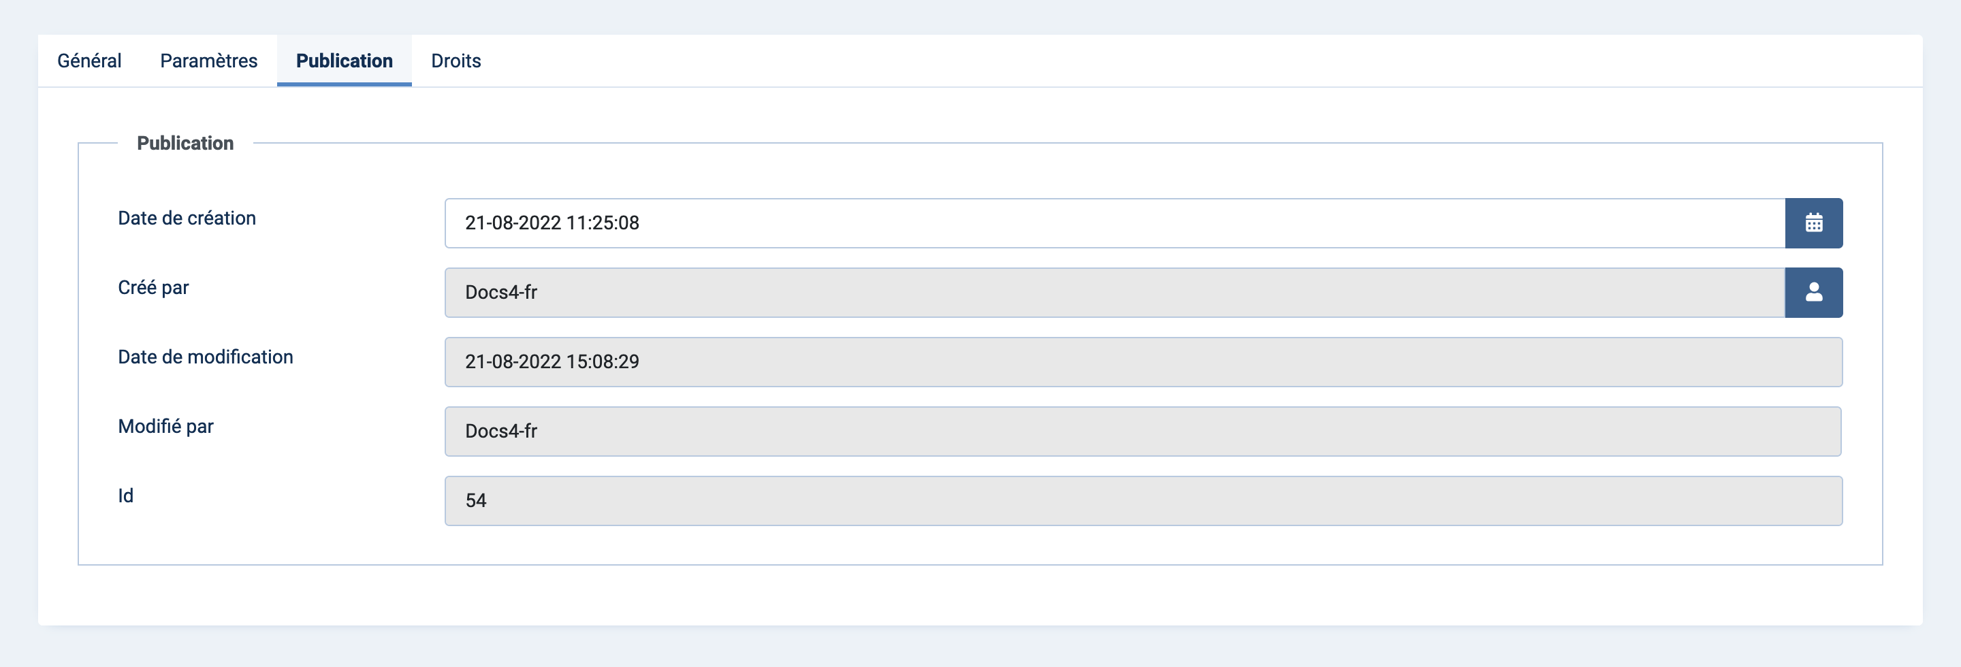Click the 21-08-2022 15:08:29 modification value

point(552,362)
